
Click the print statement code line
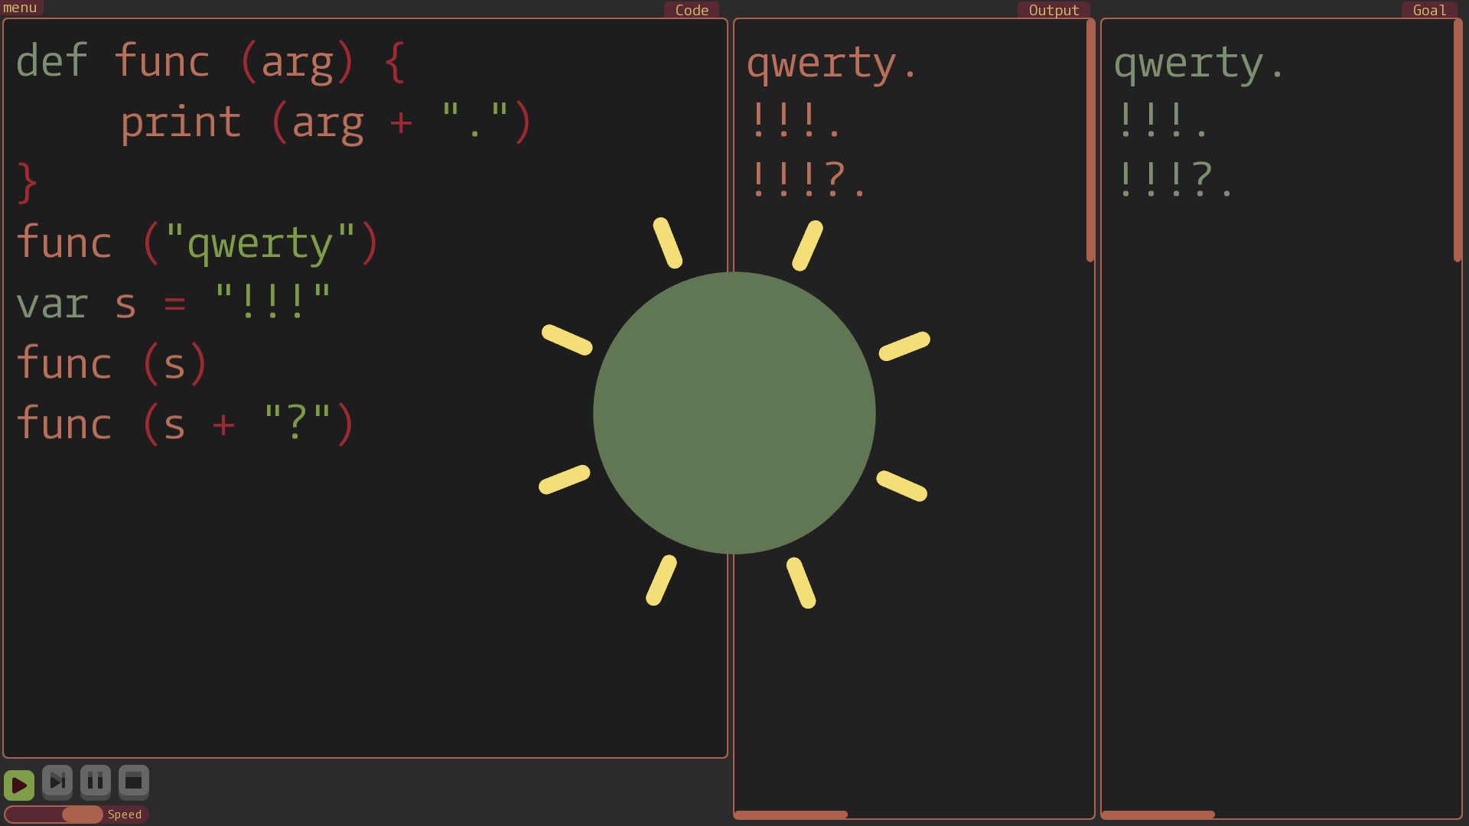point(325,122)
